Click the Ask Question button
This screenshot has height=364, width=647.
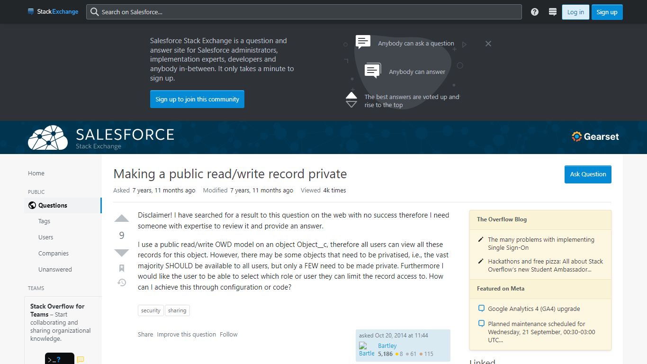(x=588, y=174)
